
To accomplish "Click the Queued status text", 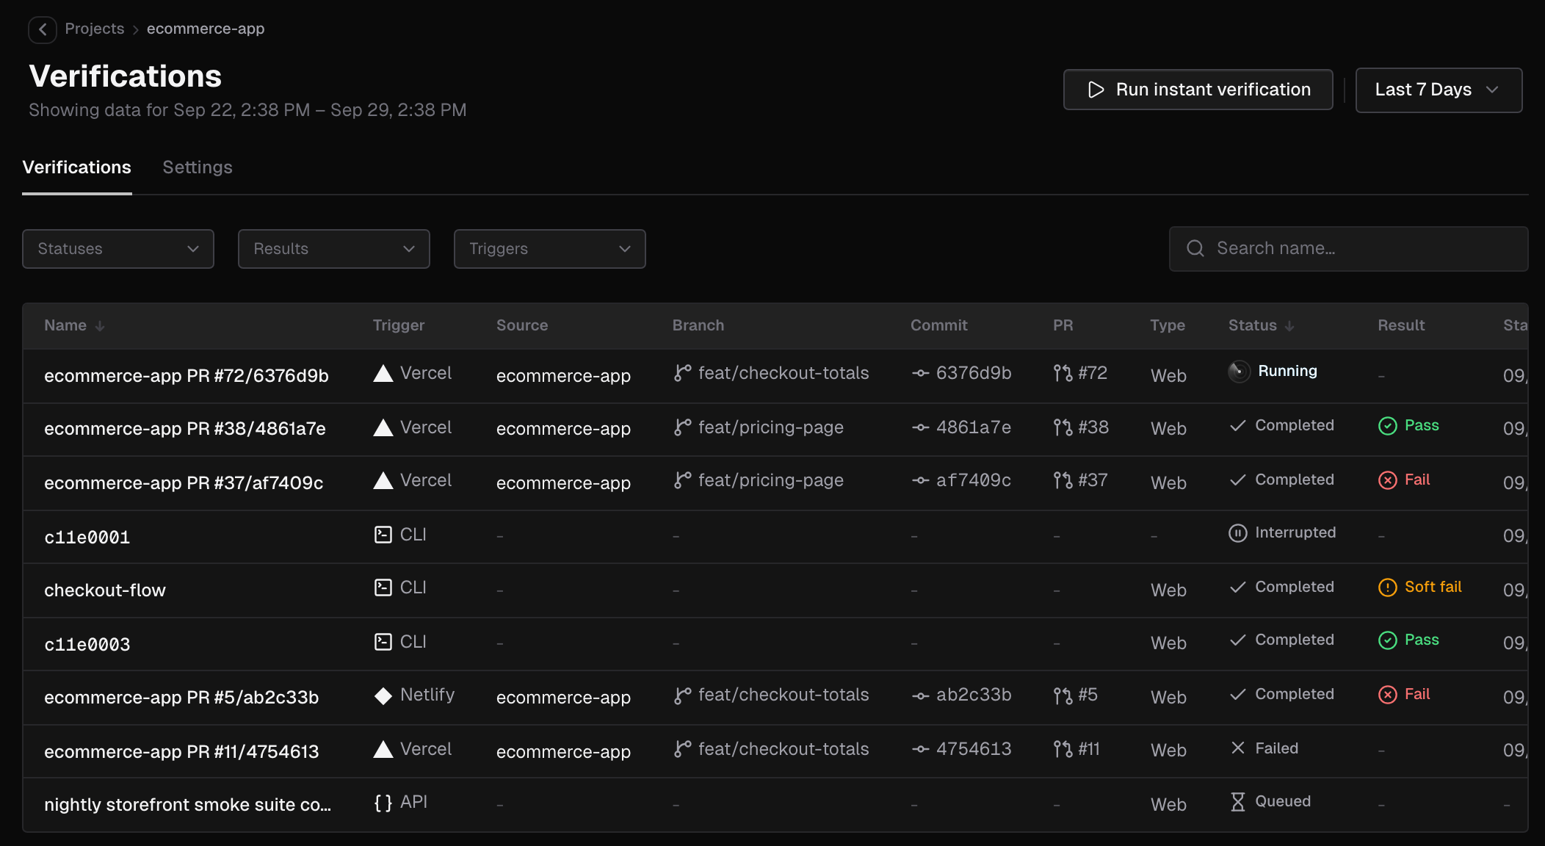I will click(1283, 801).
